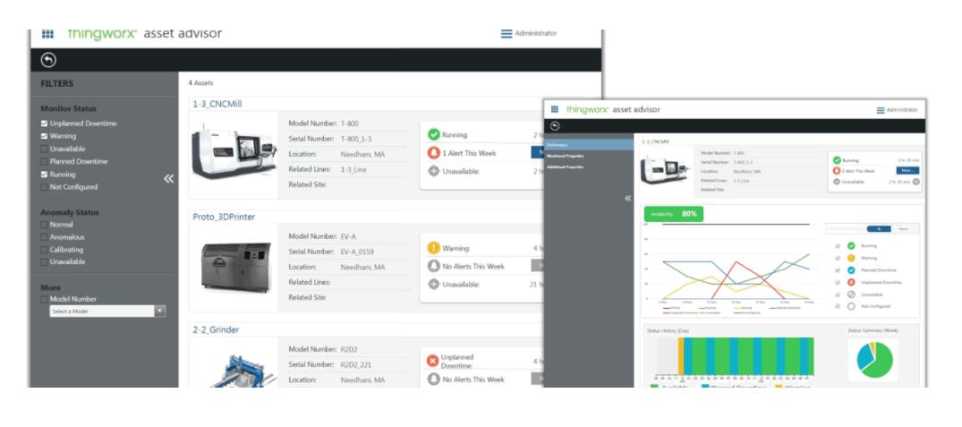Open the apps grid icon in back window
Image resolution: width=962 pixels, height=427 pixels.
point(47,34)
